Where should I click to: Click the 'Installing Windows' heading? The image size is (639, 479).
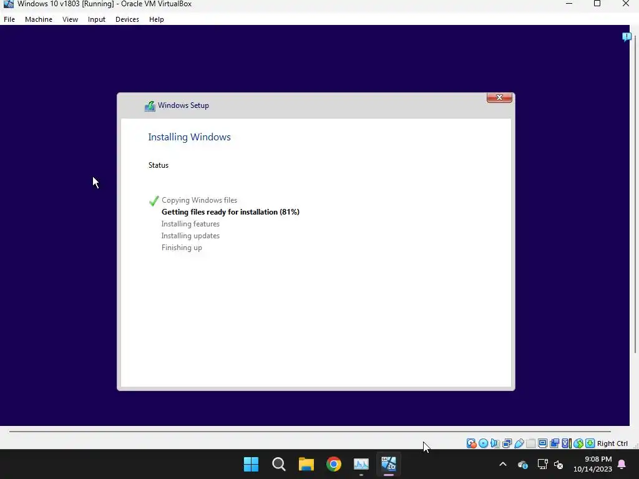[189, 137]
